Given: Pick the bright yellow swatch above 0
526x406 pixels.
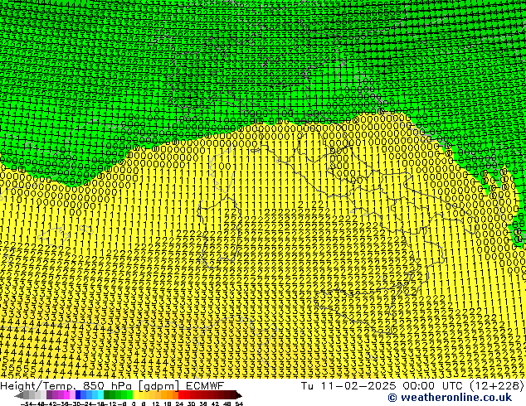Looking at the screenshot, I should tap(135, 394).
